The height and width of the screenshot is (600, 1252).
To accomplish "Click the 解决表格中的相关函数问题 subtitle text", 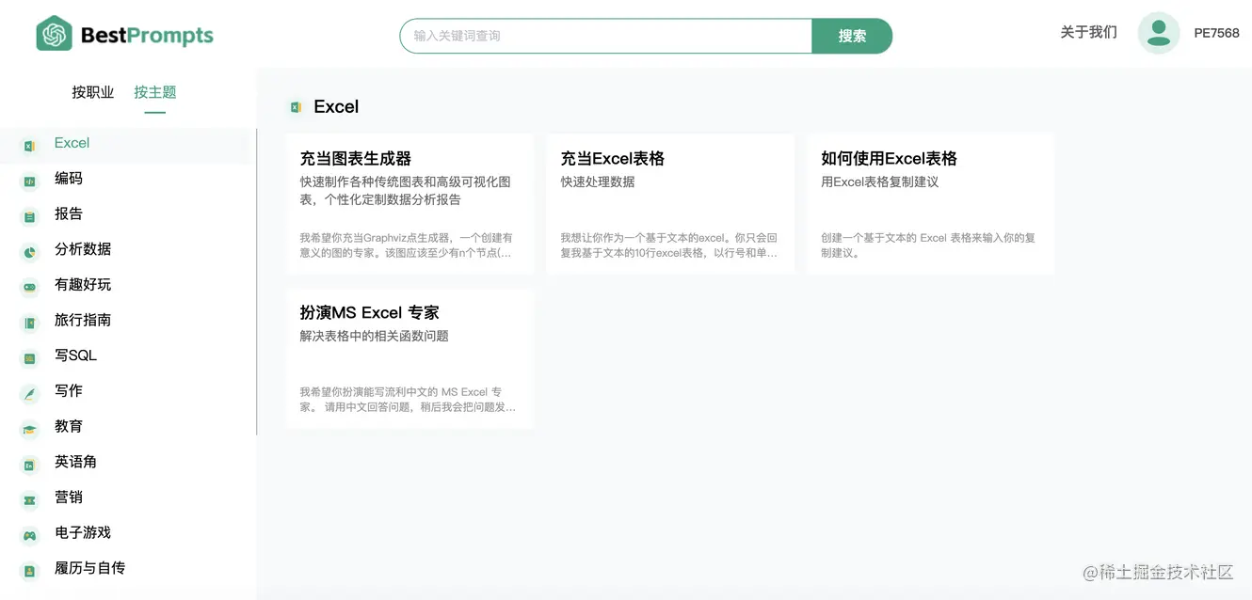I will [x=375, y=336].
